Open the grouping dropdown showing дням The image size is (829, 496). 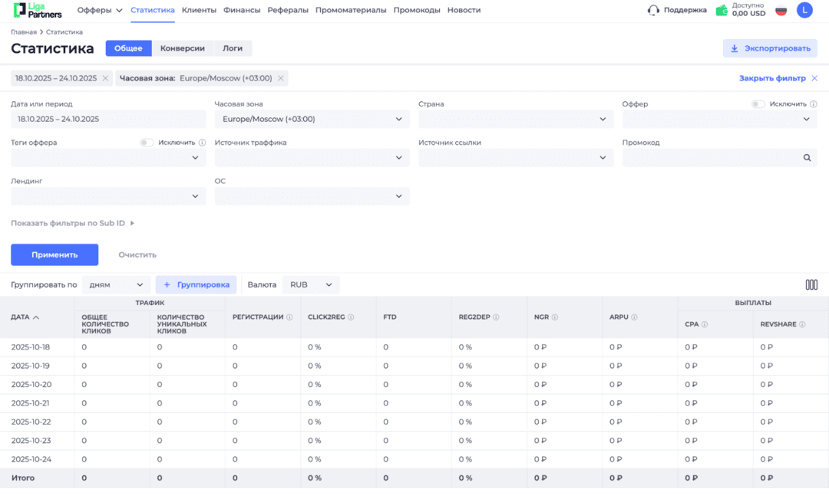pos(115,284)
